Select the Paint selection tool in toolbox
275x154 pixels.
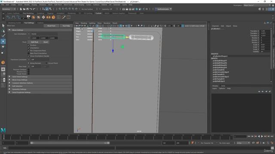point(3,36)
